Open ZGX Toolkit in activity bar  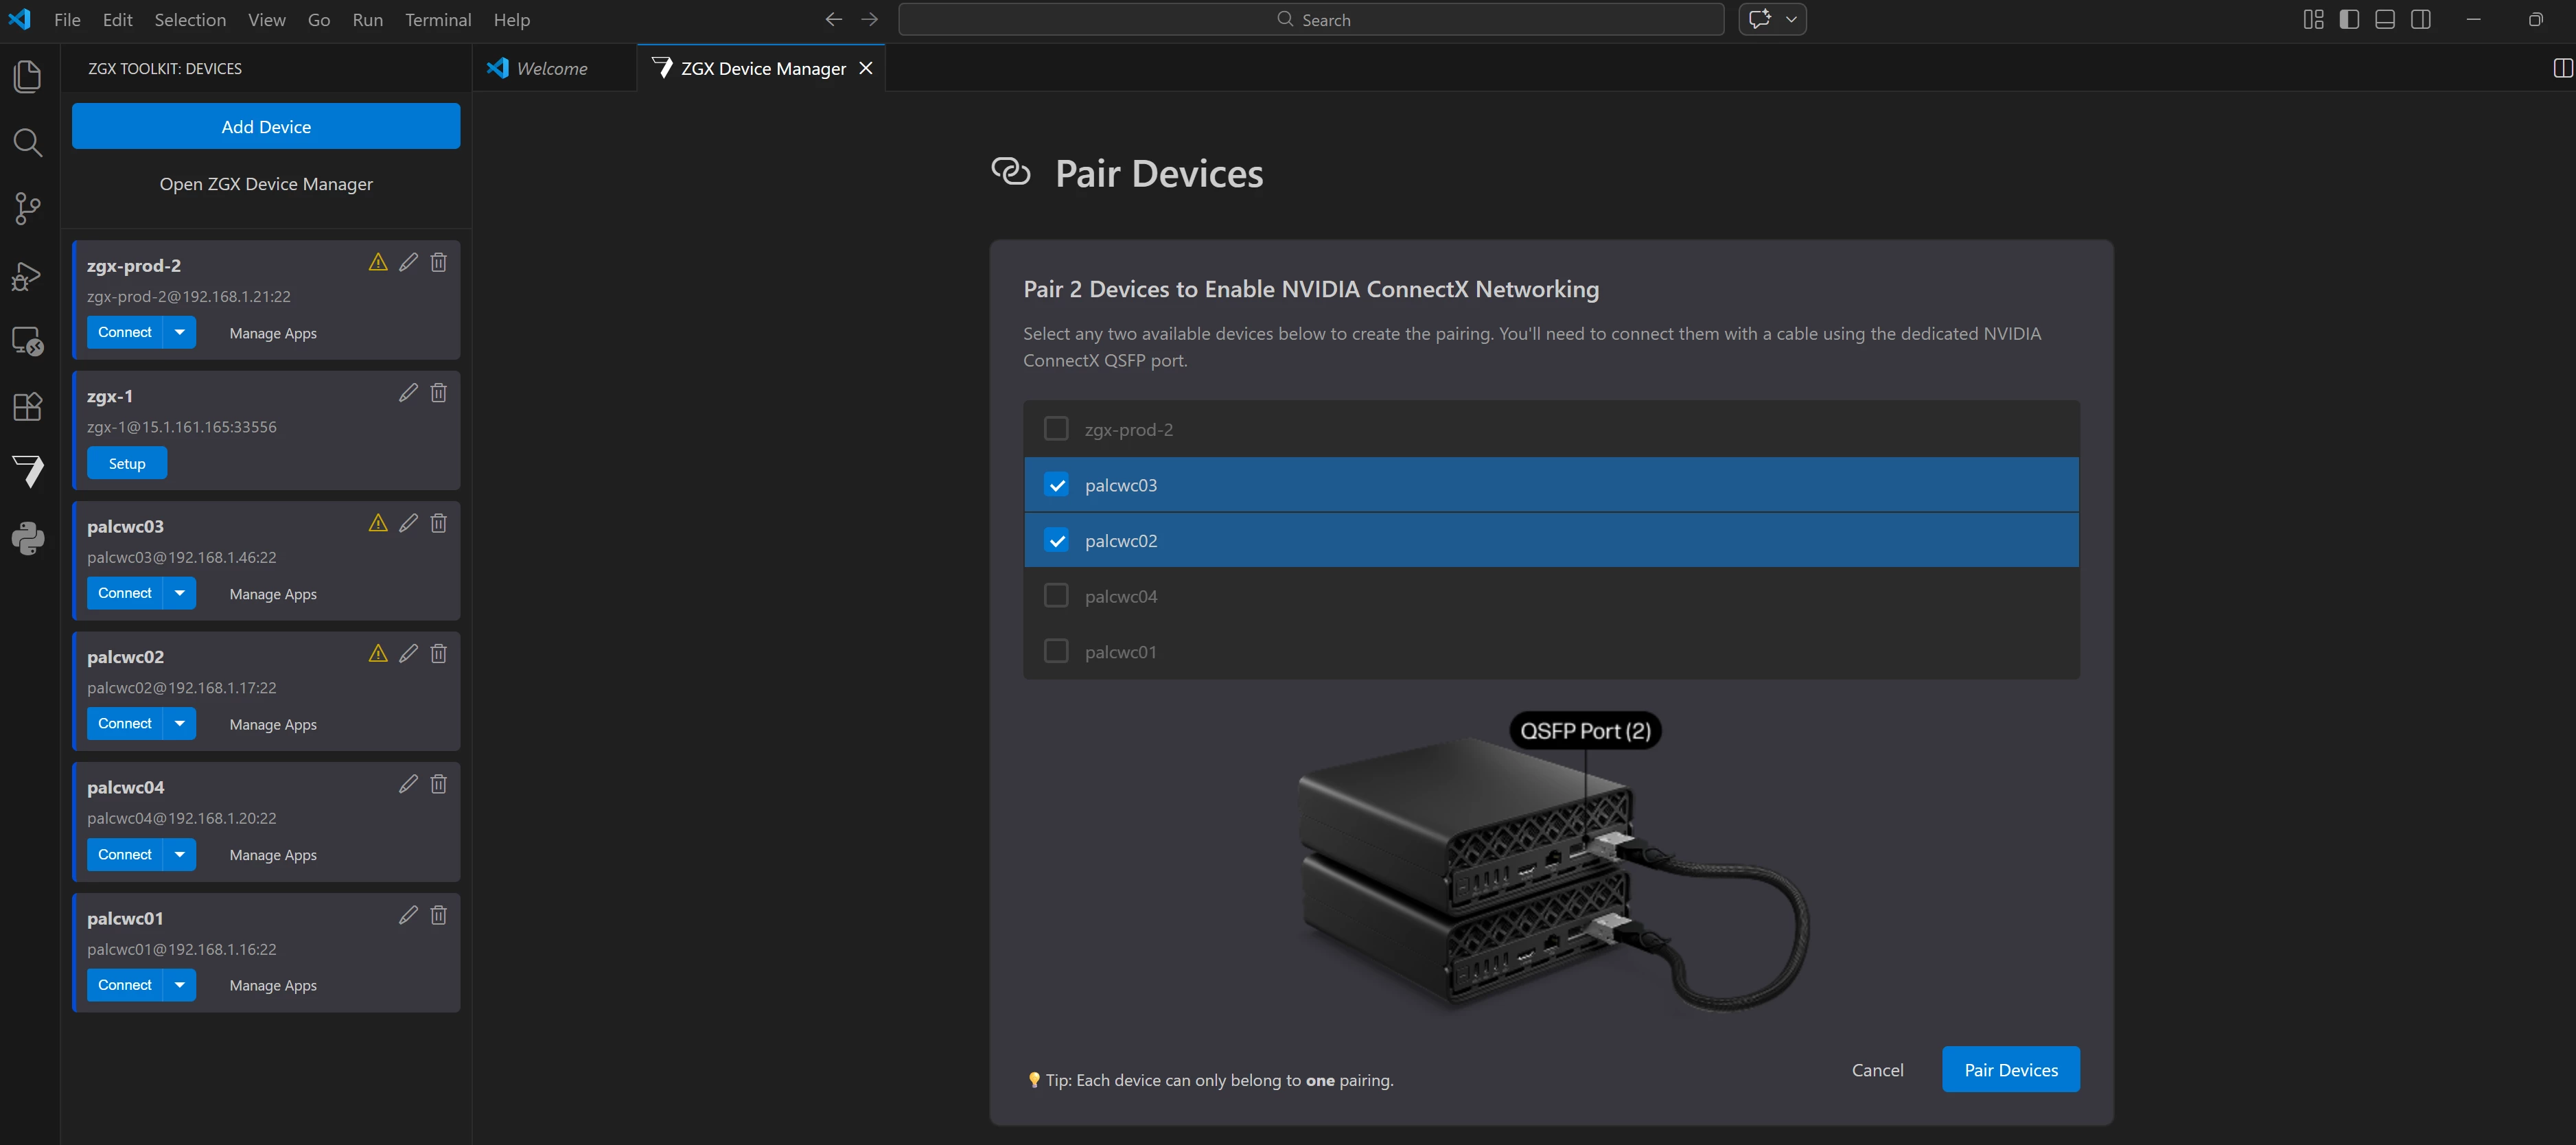click(28, 471)
